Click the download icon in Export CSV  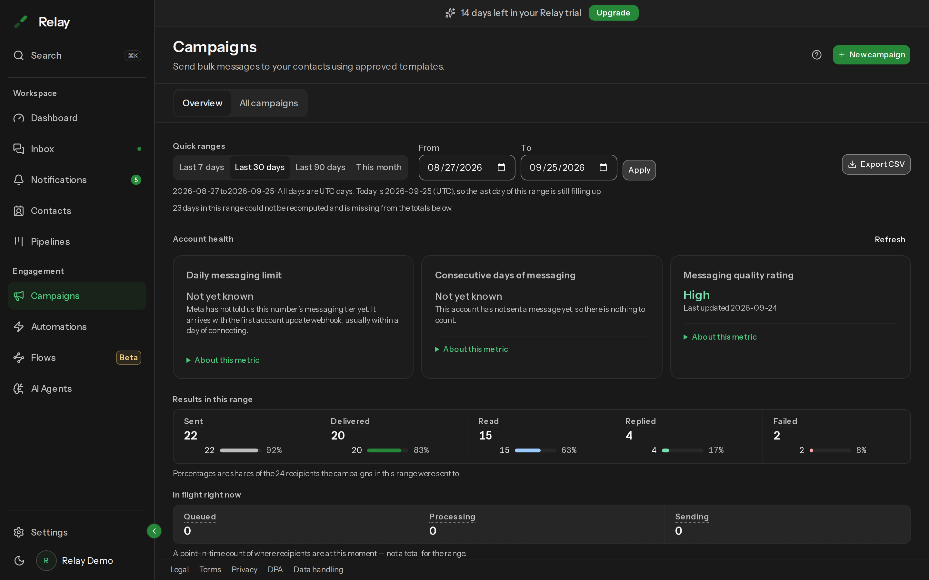[852, 164]
